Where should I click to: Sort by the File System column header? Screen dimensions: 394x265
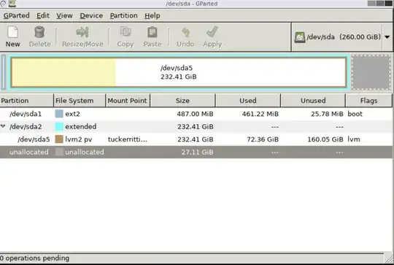(80, 101)
